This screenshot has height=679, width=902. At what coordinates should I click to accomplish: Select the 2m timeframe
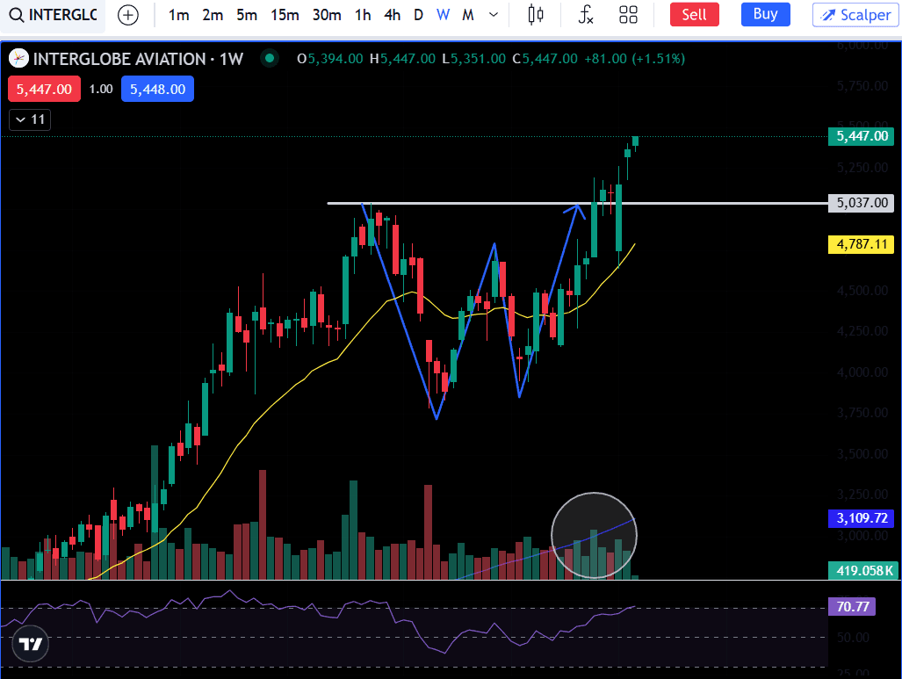pos(213,15)
